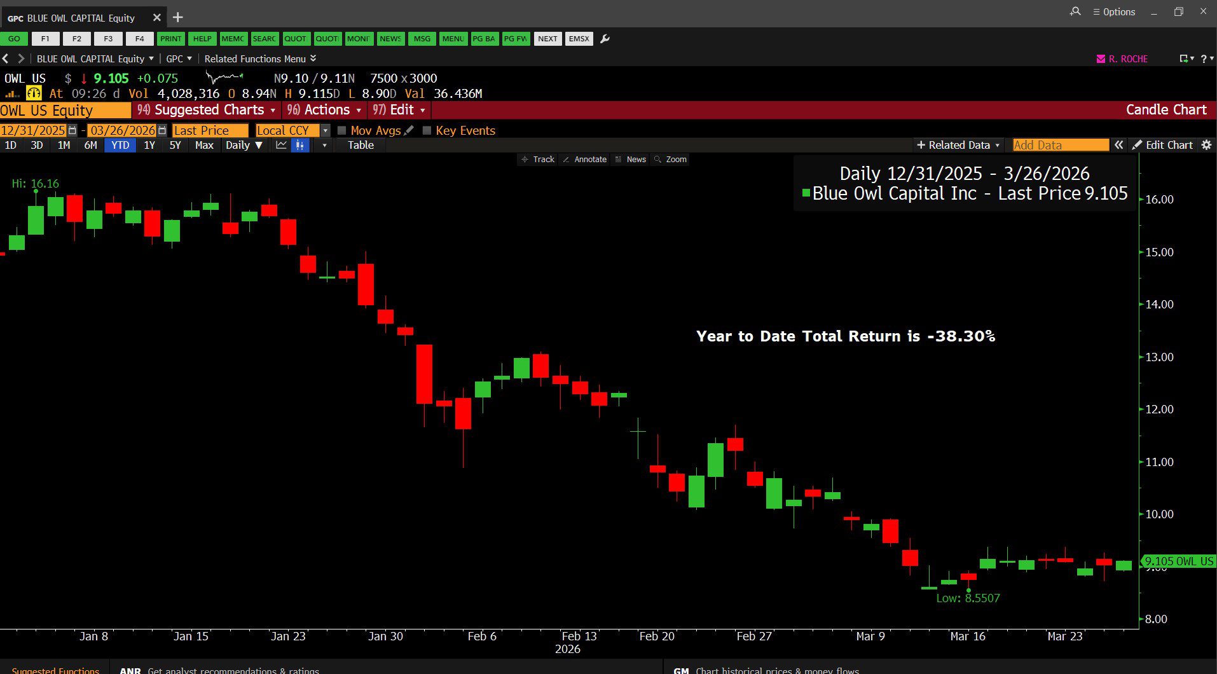This screenshot has width=1217, height=674.
Task: Enable the Mov Avgs checkbox
Action: (342, 130)
